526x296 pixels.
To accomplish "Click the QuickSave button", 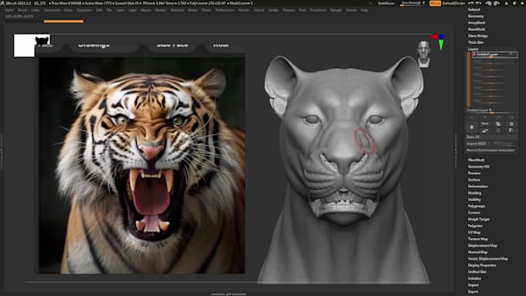I will (x=386, y=3).
